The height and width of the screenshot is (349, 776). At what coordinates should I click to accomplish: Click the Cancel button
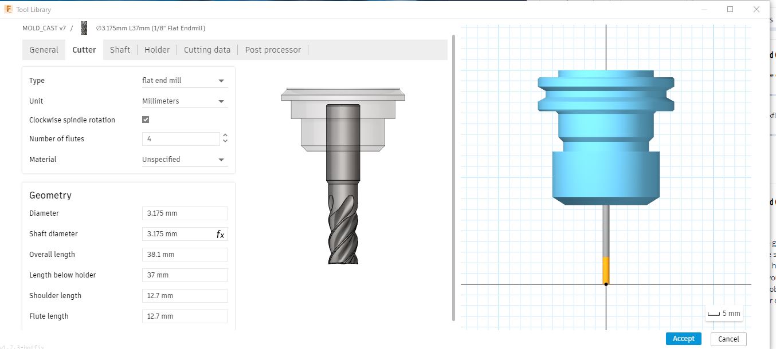click(728, 339)
